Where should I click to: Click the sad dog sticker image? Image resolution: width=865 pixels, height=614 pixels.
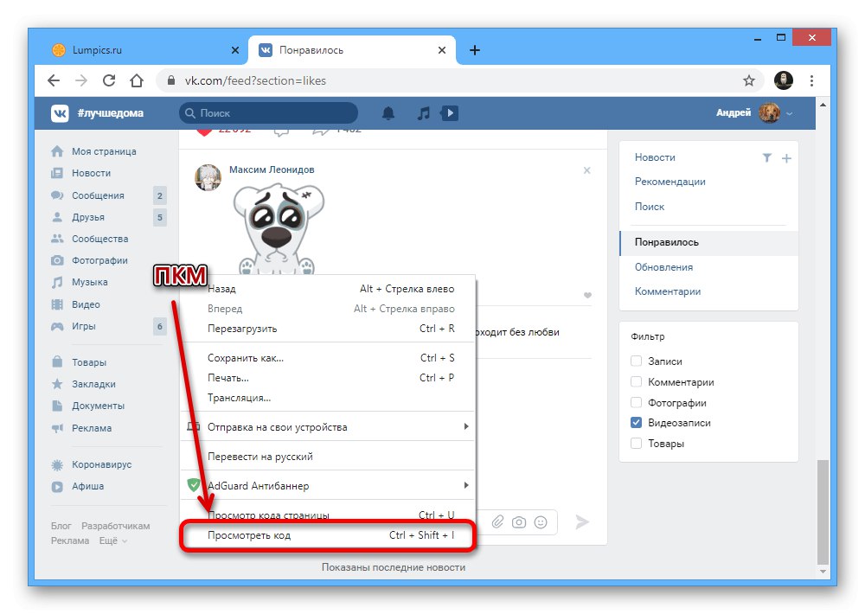(x=279, y=229)
